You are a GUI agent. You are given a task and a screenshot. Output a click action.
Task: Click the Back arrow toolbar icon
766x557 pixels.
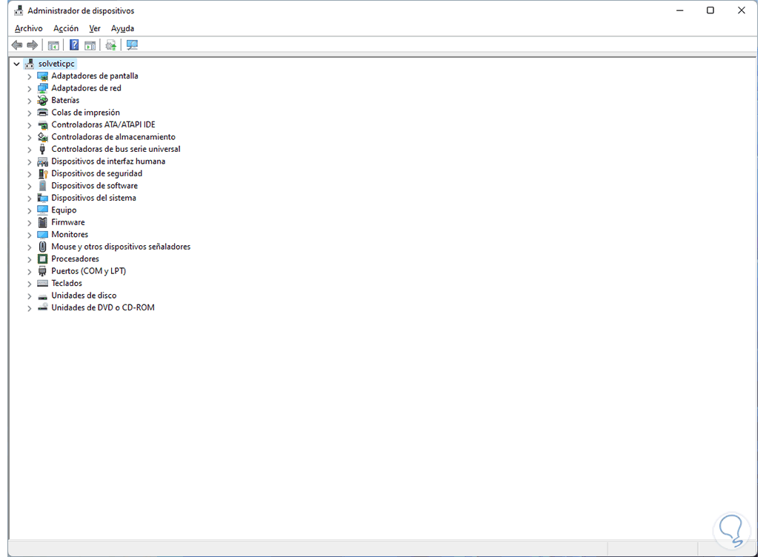tap(17, 45)
